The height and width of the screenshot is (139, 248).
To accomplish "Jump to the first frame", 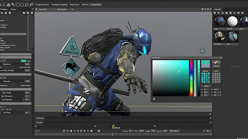I will [71, 131].
